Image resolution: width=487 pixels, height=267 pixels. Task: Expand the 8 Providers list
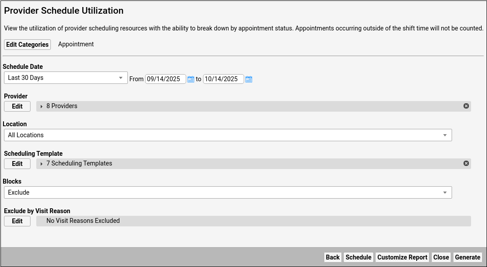(x=42, y=106)
